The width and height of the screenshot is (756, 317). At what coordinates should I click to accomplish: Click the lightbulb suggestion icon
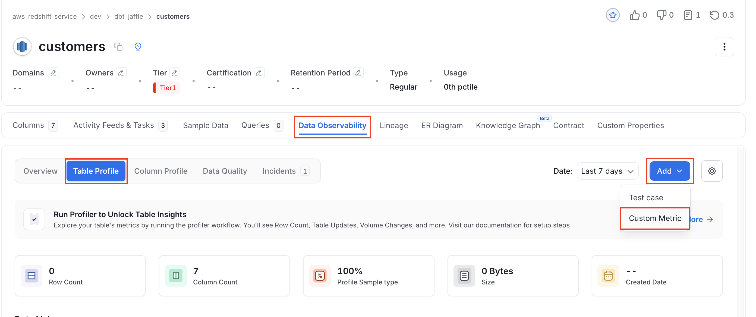coord(138,47)
